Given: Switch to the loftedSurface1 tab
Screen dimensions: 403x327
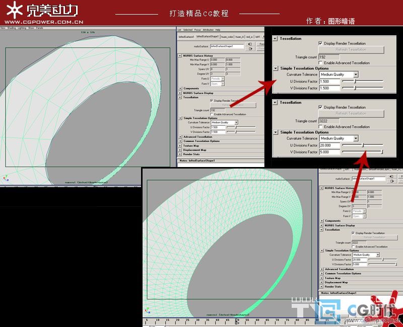Looking at the screenshot, I should coord(186,37).
